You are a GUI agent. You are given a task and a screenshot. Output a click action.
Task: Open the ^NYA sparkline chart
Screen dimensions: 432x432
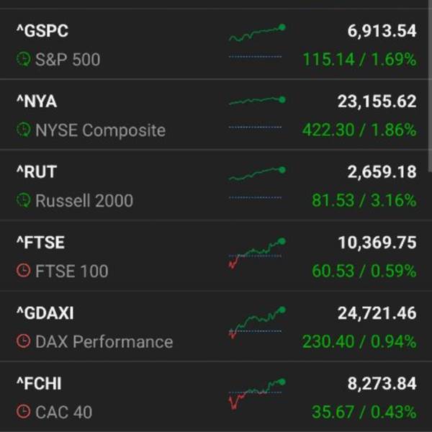click(x=257, y=112)
